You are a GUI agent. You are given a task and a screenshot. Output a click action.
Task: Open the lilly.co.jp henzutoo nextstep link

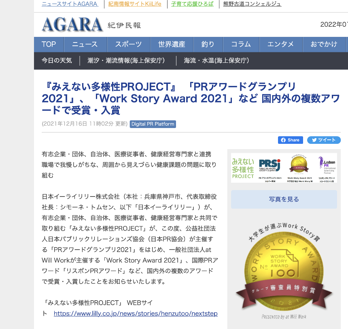pos(136,314)
